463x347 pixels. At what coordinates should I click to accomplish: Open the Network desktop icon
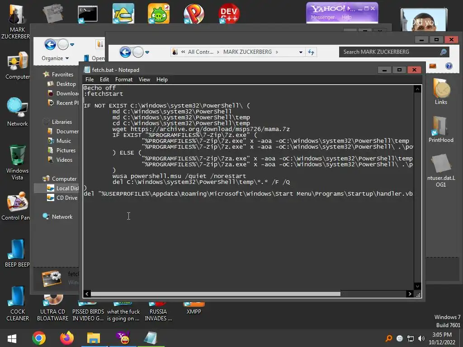18,112
